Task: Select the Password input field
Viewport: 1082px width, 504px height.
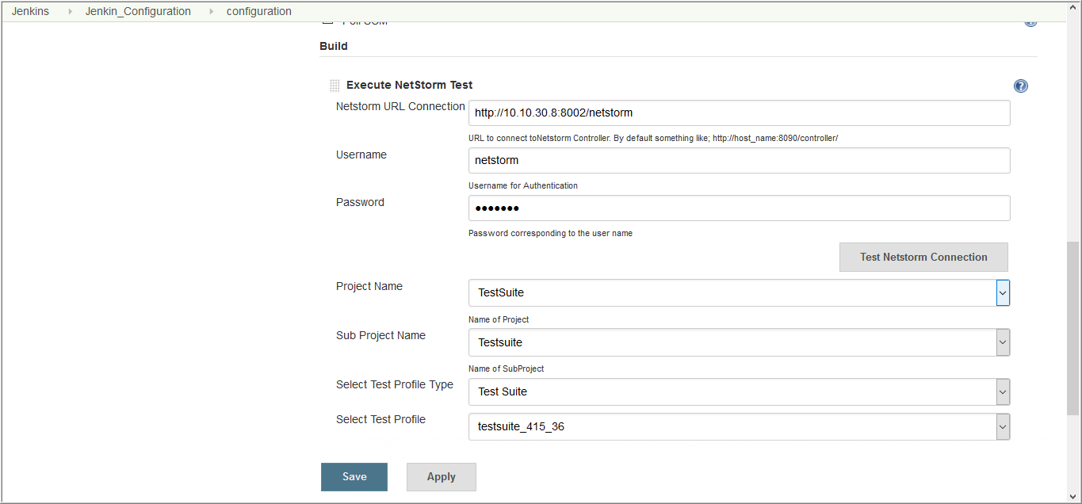Action: [740, 208]
